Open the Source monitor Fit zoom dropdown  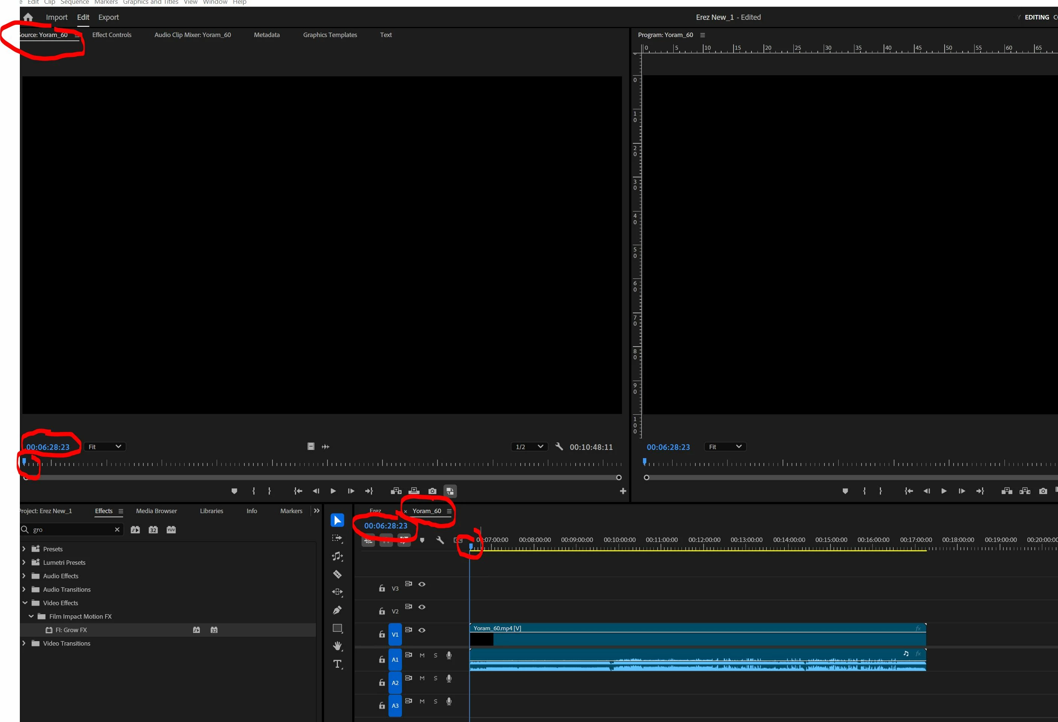point(105,447)
